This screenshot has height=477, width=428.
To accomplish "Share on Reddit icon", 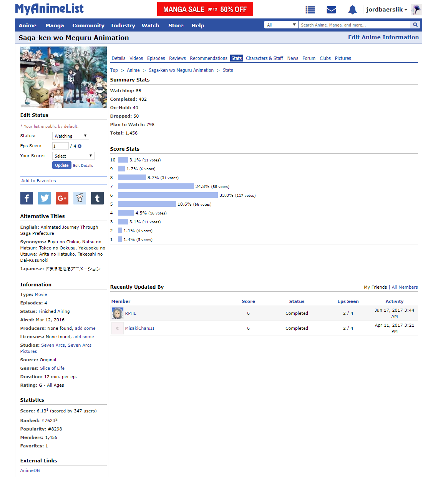I will [x=80, y=198].
